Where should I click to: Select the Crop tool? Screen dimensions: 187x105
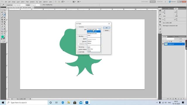tap(2, 15)
